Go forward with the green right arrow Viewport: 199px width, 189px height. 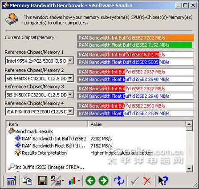pos(103,181)
